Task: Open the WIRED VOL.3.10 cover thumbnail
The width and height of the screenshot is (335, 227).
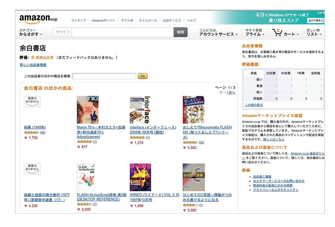Action: [x=140, y=177]
